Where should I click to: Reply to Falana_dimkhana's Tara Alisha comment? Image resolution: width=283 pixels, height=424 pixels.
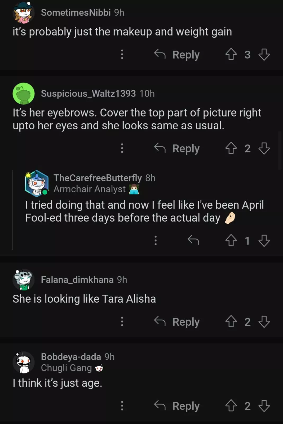177,322
